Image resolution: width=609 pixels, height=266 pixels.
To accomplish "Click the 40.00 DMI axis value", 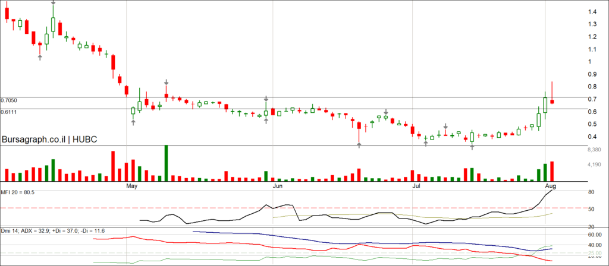I will pos(595,245).
